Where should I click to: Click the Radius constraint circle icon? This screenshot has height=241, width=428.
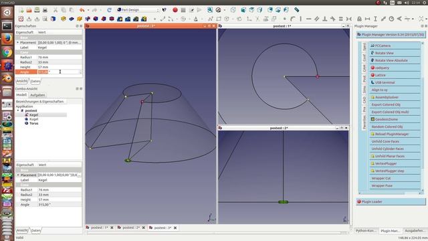click(391, 19)
